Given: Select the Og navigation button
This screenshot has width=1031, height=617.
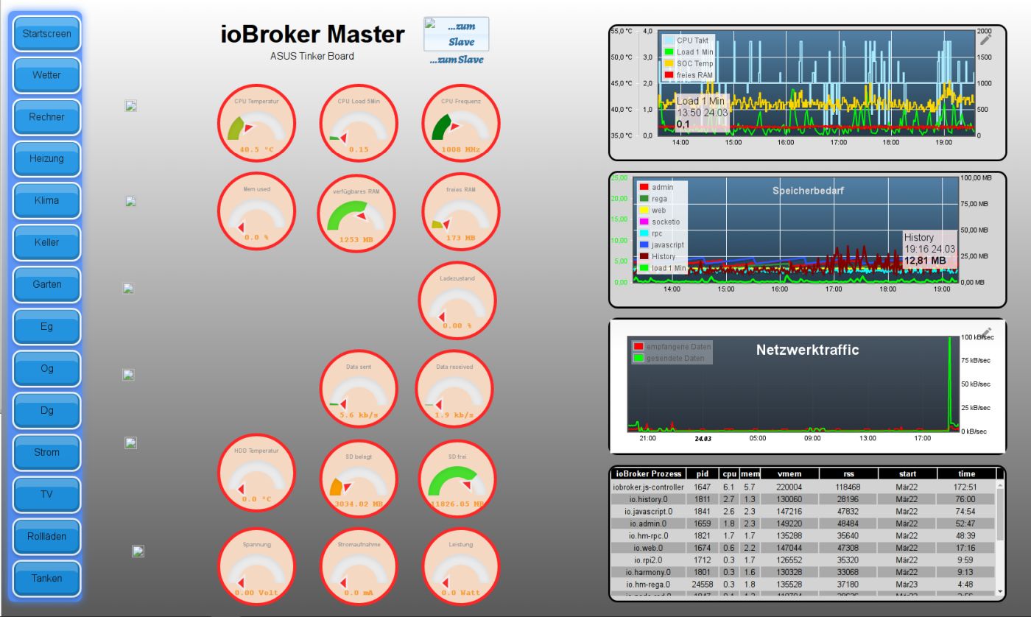Looking at the screenshot, I should (x=46, y=368).
